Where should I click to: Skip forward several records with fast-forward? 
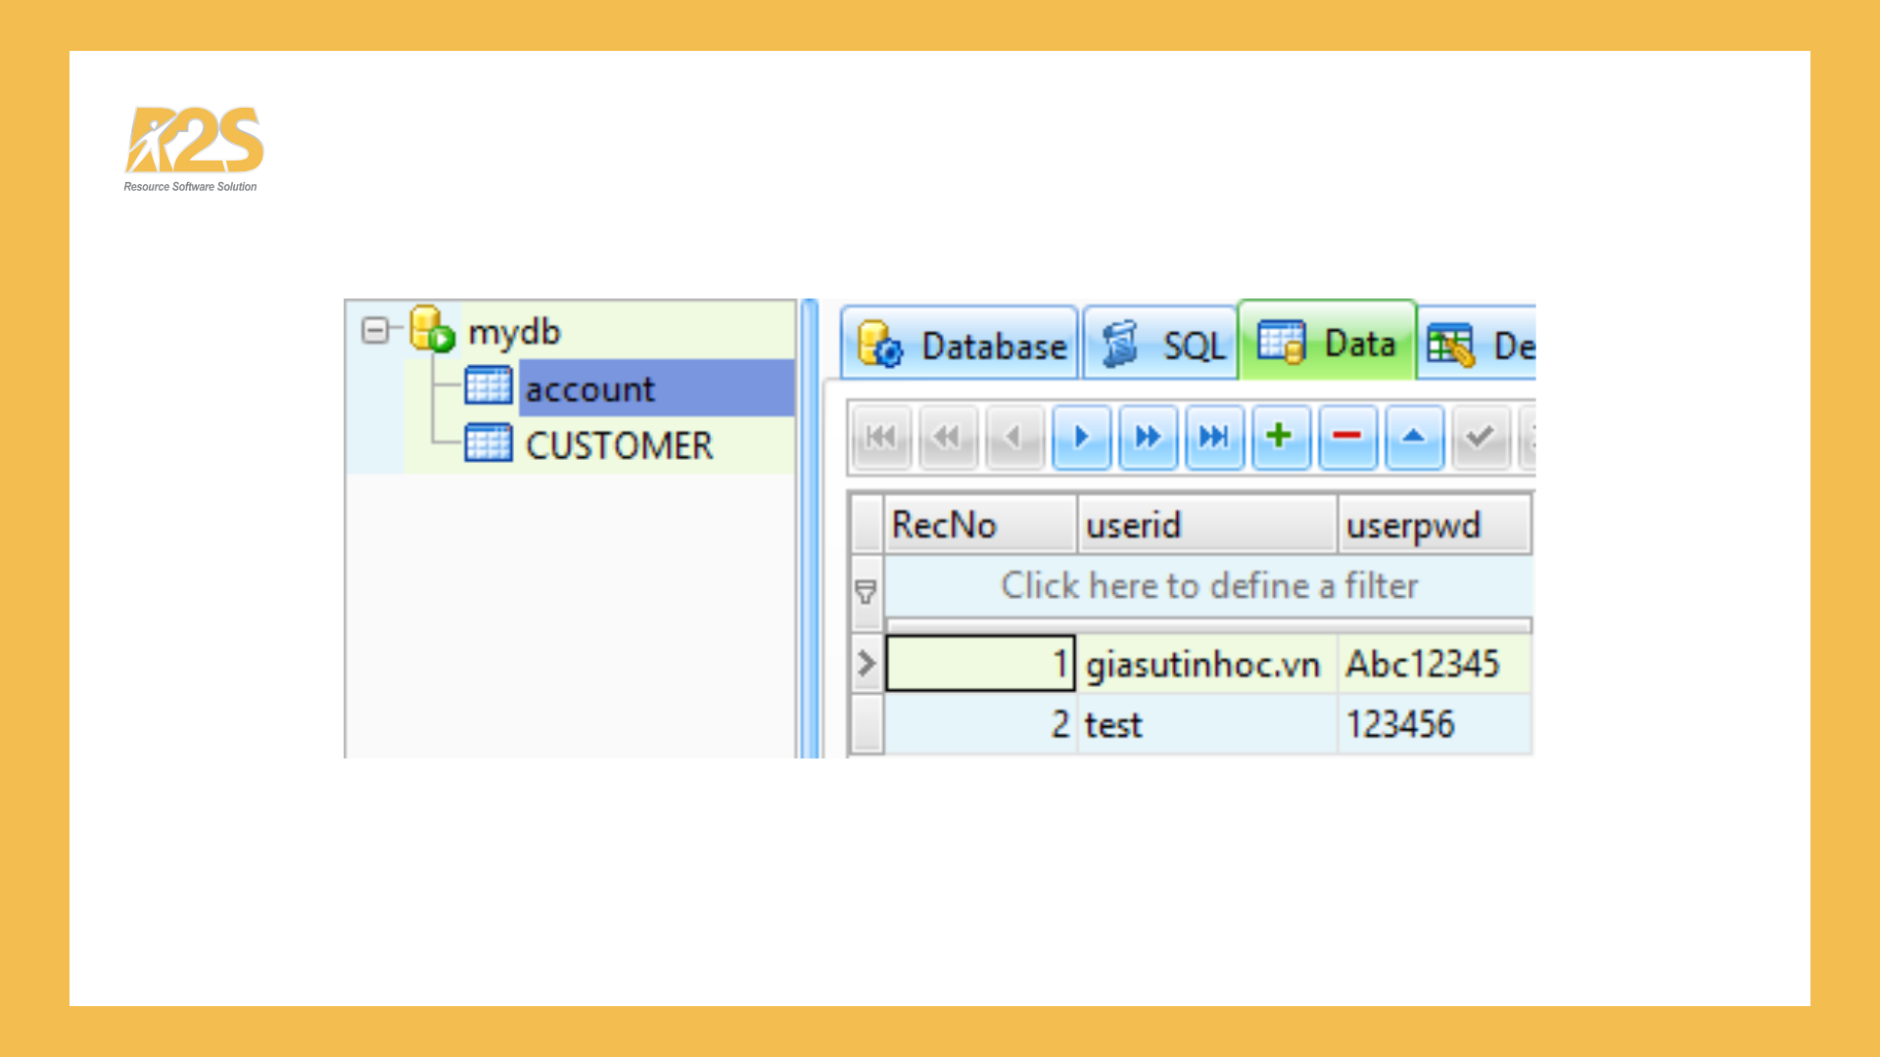point(1148,437)
